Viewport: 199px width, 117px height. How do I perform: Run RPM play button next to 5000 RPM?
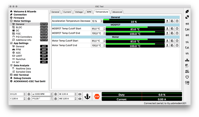(56, 94)
